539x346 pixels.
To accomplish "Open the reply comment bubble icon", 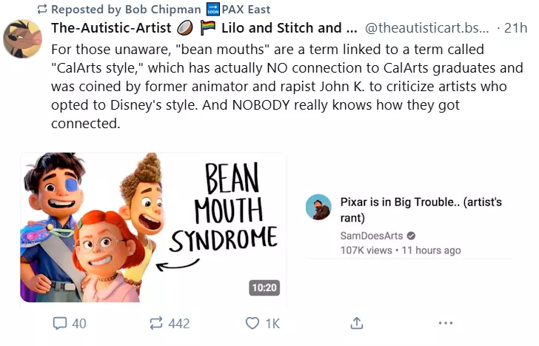I will tap(60, 323).
